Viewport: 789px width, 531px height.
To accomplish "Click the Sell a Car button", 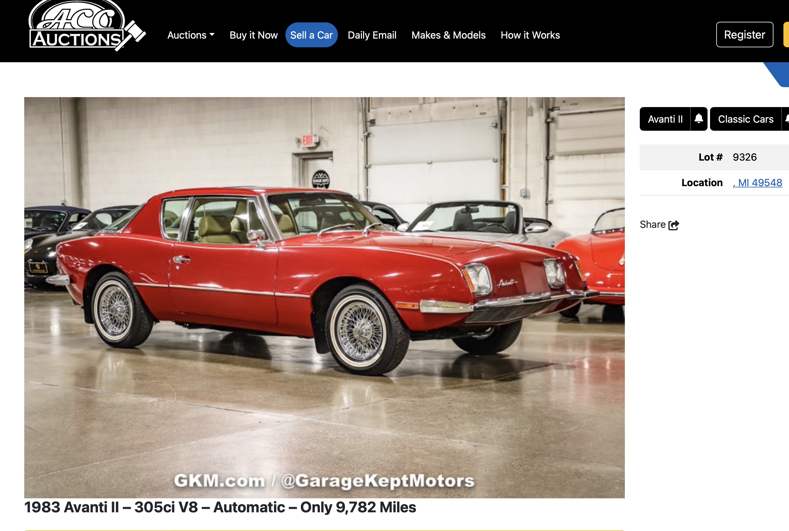I will point(311,35).
